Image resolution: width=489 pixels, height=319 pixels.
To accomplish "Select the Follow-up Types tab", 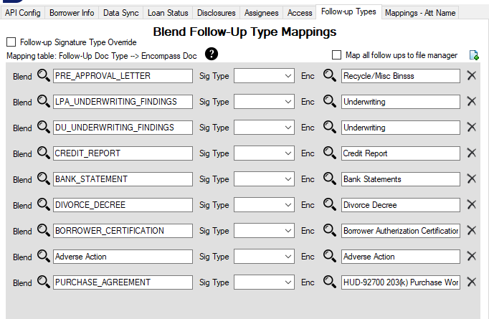I will (348, 12).
